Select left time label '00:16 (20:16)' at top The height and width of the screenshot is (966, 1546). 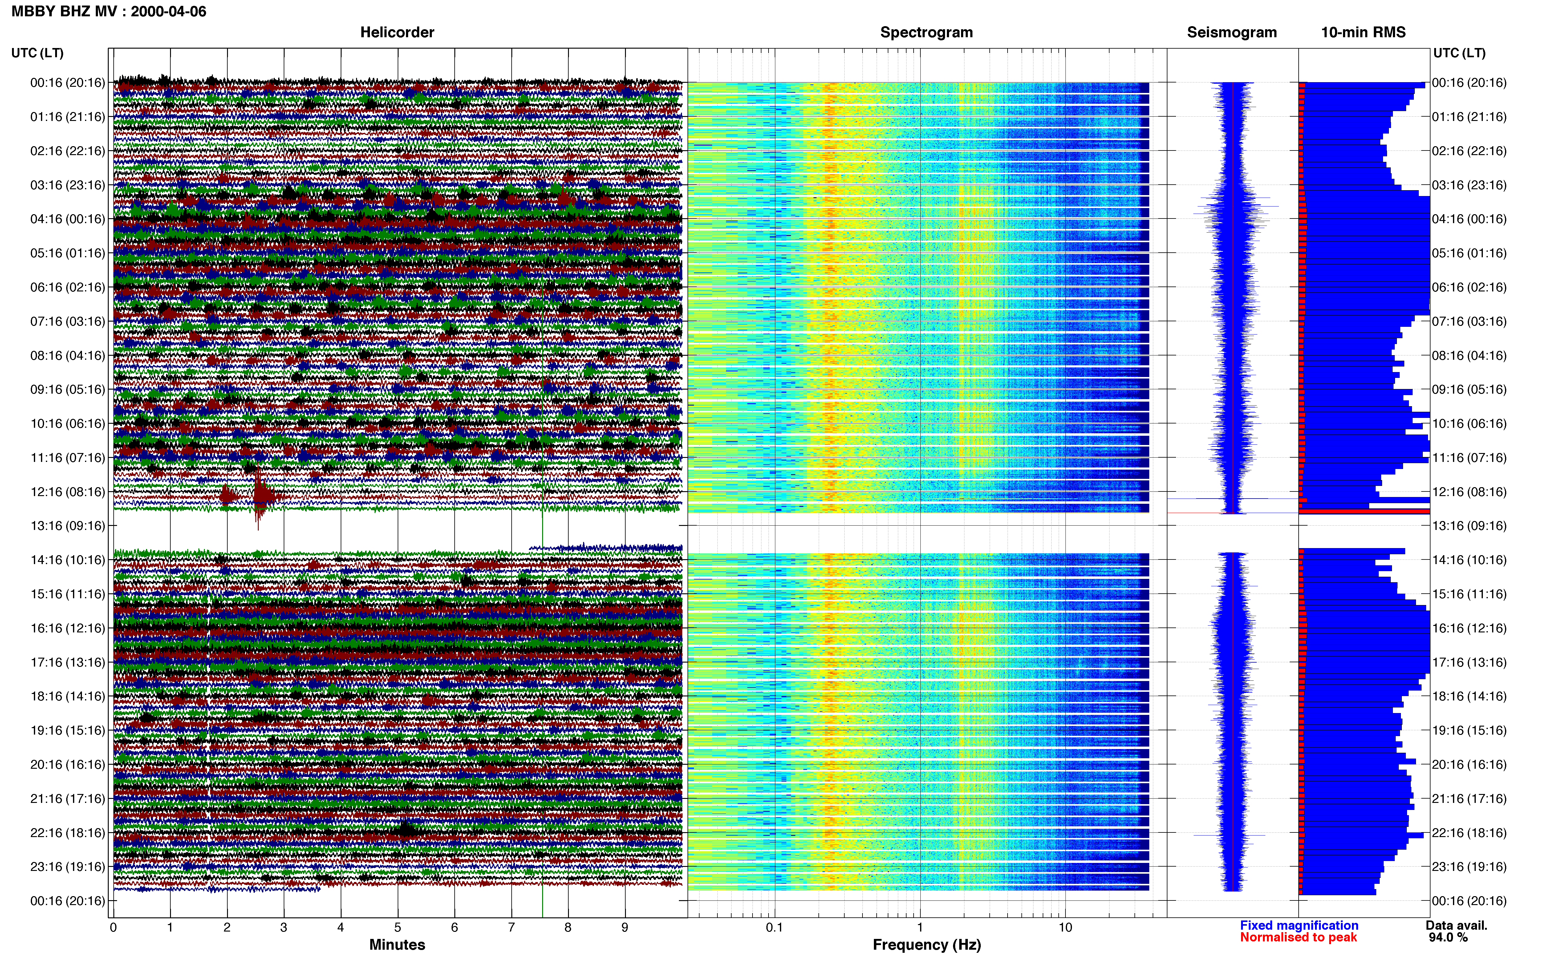click(x=68, y=82)
